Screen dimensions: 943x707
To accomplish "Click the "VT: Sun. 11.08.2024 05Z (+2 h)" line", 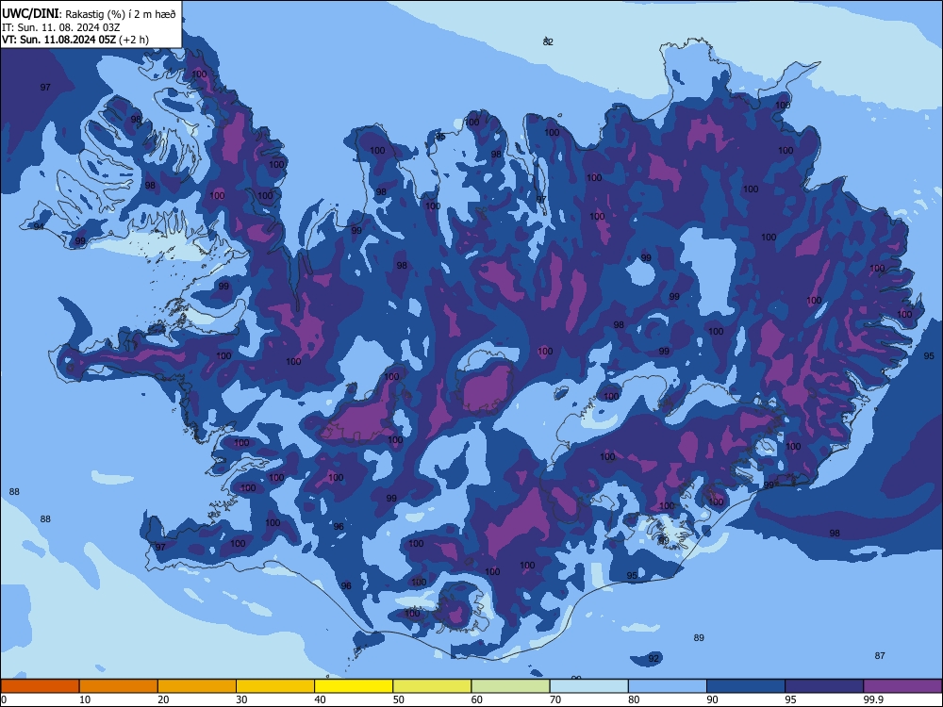I will [75, 40].
